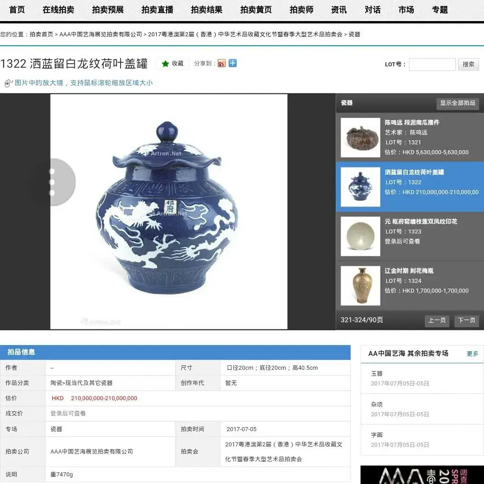Click the page count 321-324/90页
Screen dimensions: 484x484
(x=362, y=320)
